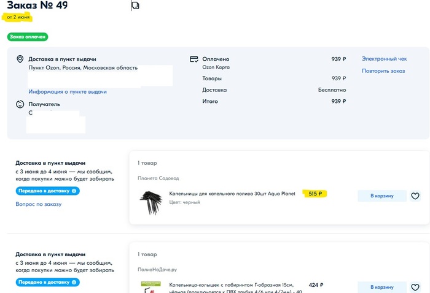Open the Aqua Planet drippers product thumbnail

[151, 202]
